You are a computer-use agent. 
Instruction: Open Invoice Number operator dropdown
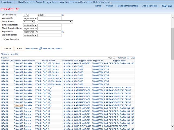coord(30,25)
